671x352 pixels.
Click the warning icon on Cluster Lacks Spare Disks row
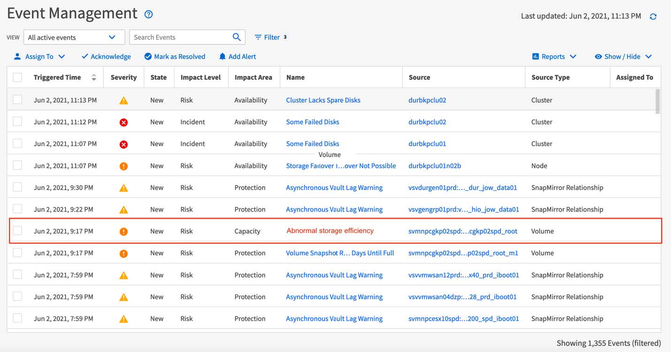(x=123, y=101)
